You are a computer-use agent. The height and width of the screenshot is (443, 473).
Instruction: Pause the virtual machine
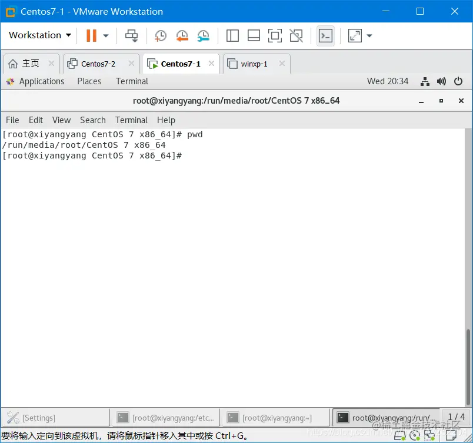pyautogui.click(x=91, y=35)
